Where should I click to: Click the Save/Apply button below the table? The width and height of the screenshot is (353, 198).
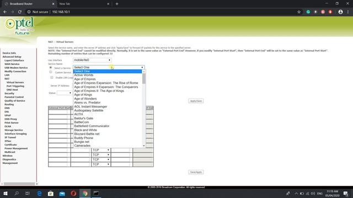click(196, 172)
